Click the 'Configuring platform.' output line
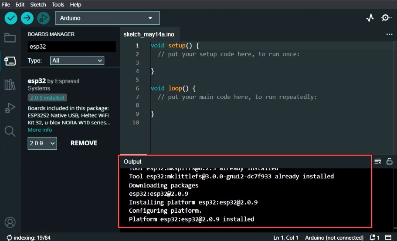Image resolution: width=397 pixels, height=241 pixels. pos(165,211)
